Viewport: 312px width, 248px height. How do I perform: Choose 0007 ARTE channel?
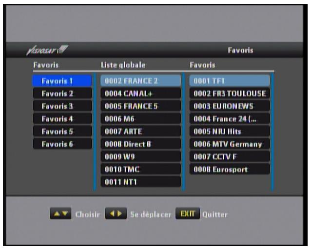(x=141, y=132)
